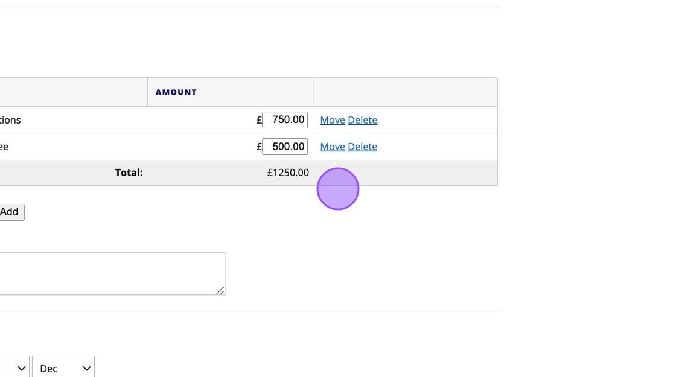Click Delete link in the 750.00 row
Viewport: 676px width, 377px height.
pos(362,120)
